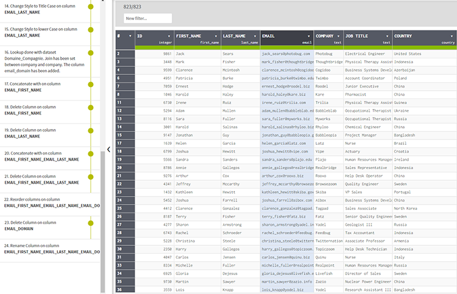The image size is (457, 294).
Task: Toggle step 23 Delete Column EMAIL_DOMAIN dot
Action: [x=91, y=222]
